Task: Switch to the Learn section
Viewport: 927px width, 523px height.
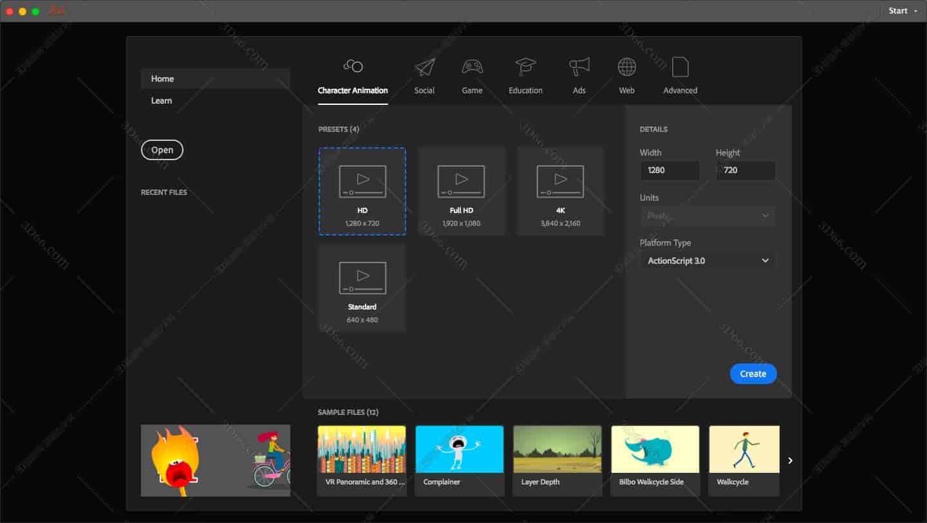Action: pos(162,100)
